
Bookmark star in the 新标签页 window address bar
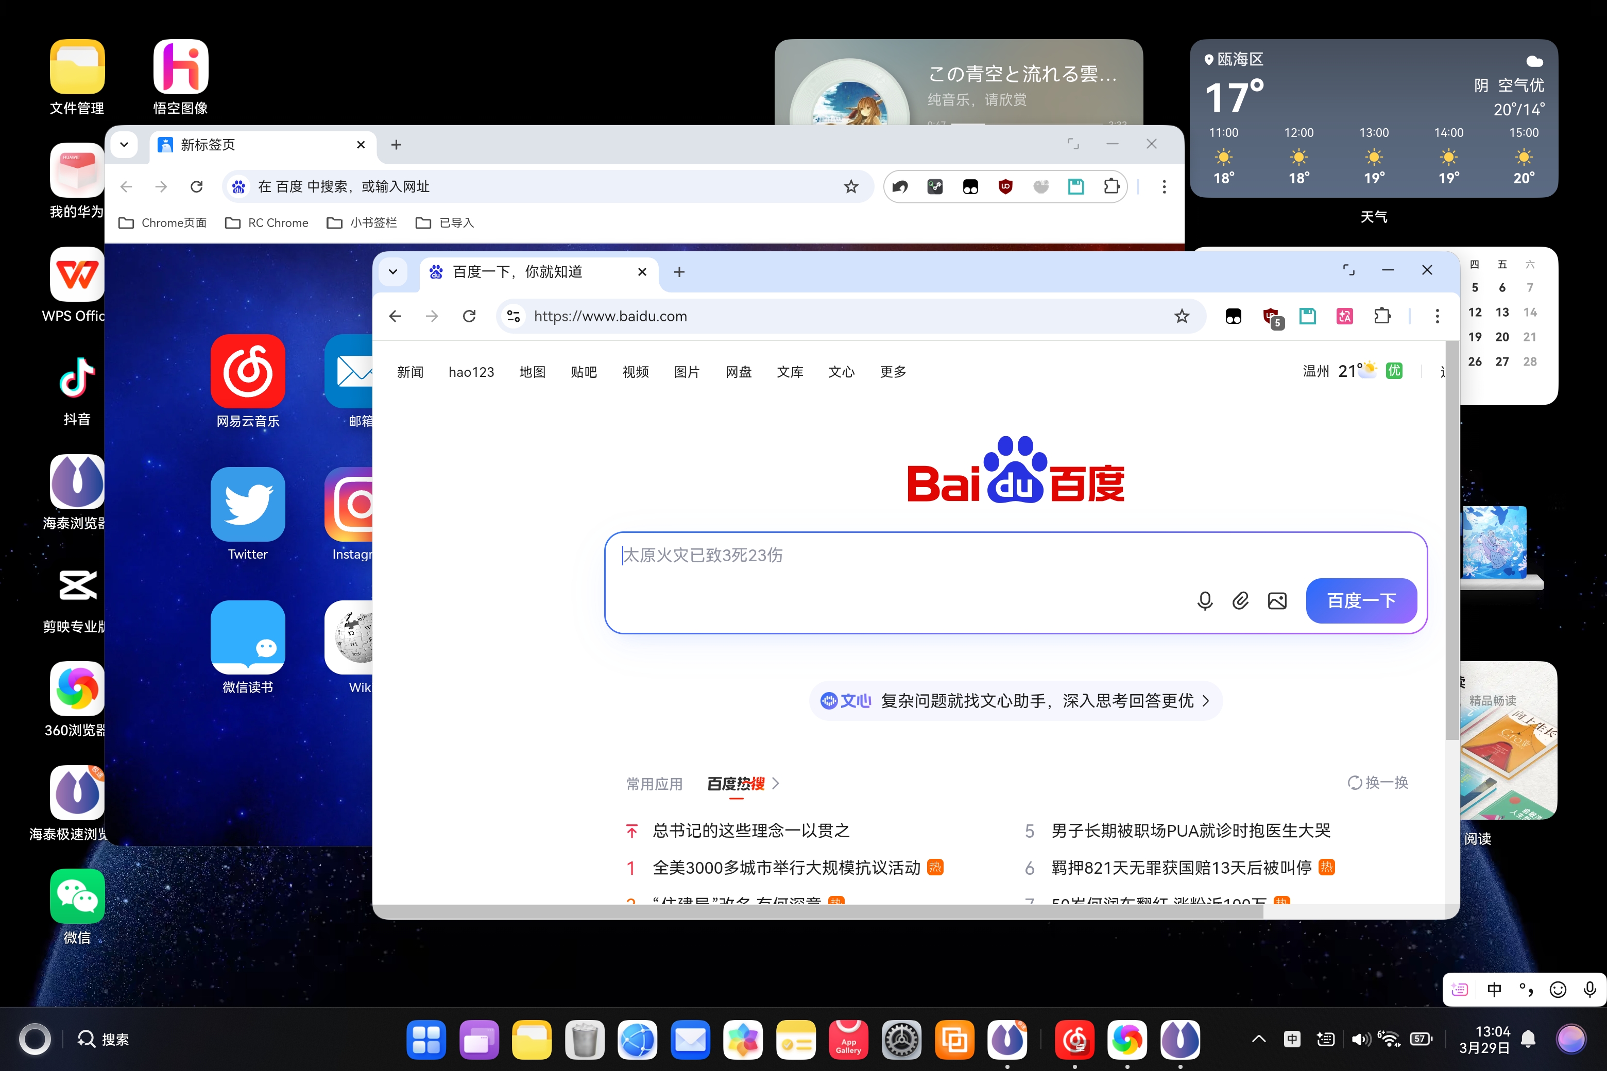(851, 186)
